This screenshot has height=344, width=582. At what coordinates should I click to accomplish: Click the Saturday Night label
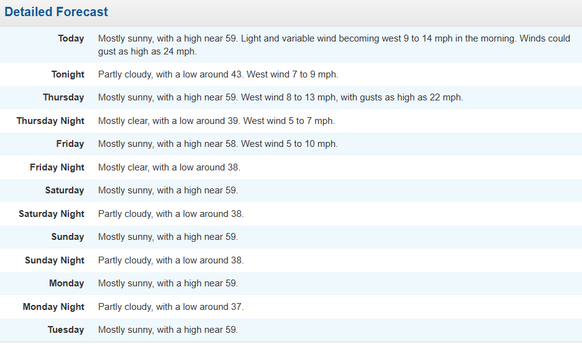(52, 214)
